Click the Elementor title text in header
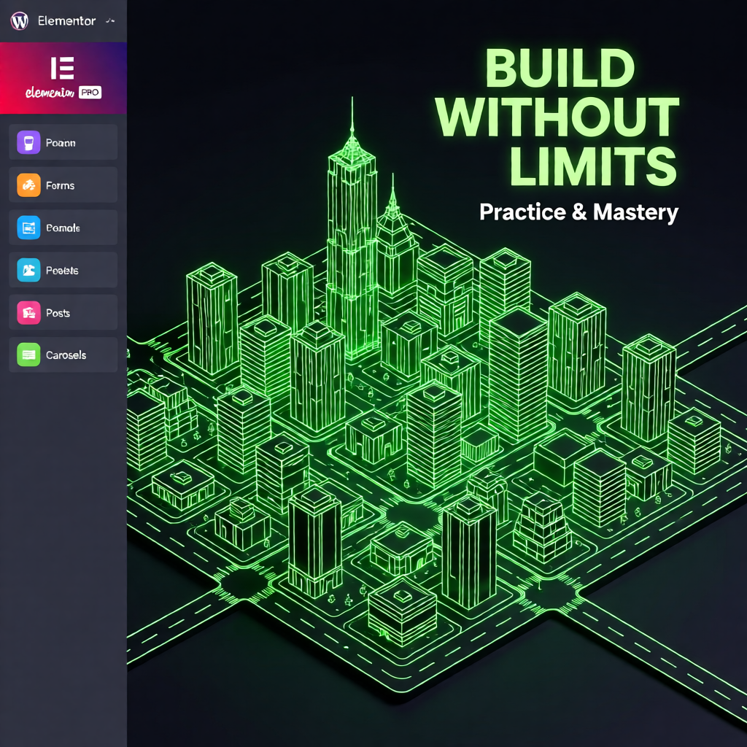The width and height of the screenshot is (747, 747). pyautogui.click(x=66, y=21)
